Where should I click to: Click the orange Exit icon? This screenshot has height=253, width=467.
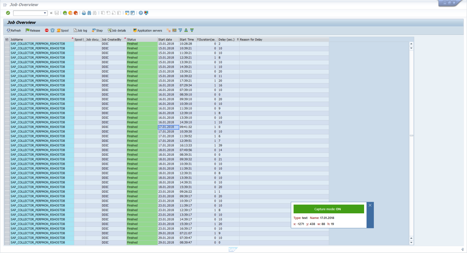coord(70,13)
